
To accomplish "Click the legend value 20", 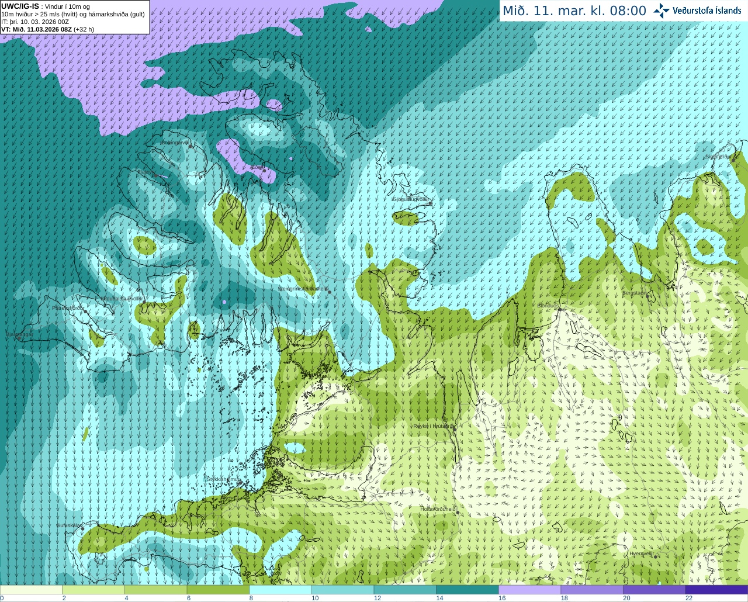I will [627, 598].
